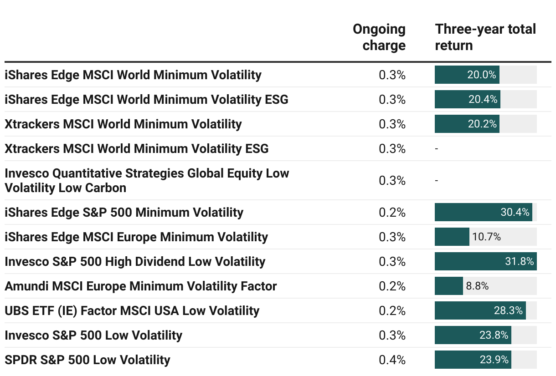Click the 23.8% return bar
This screenshot has height=376, width=556.
(x=473, y=335)
